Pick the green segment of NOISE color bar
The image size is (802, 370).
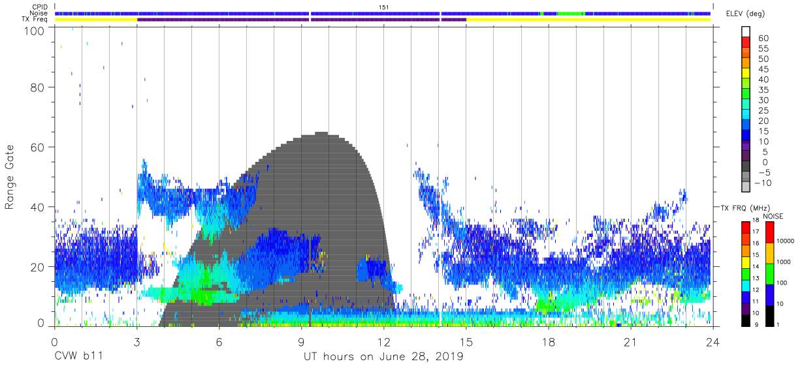point(769,274)
